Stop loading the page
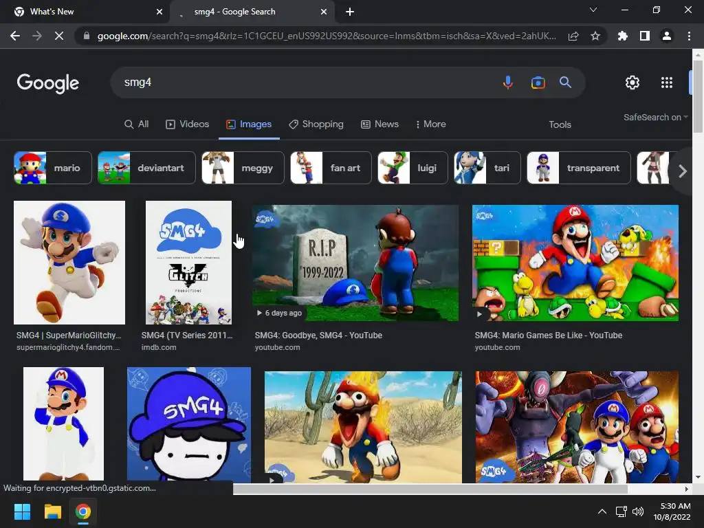The image size is (704, 528). 59,36
